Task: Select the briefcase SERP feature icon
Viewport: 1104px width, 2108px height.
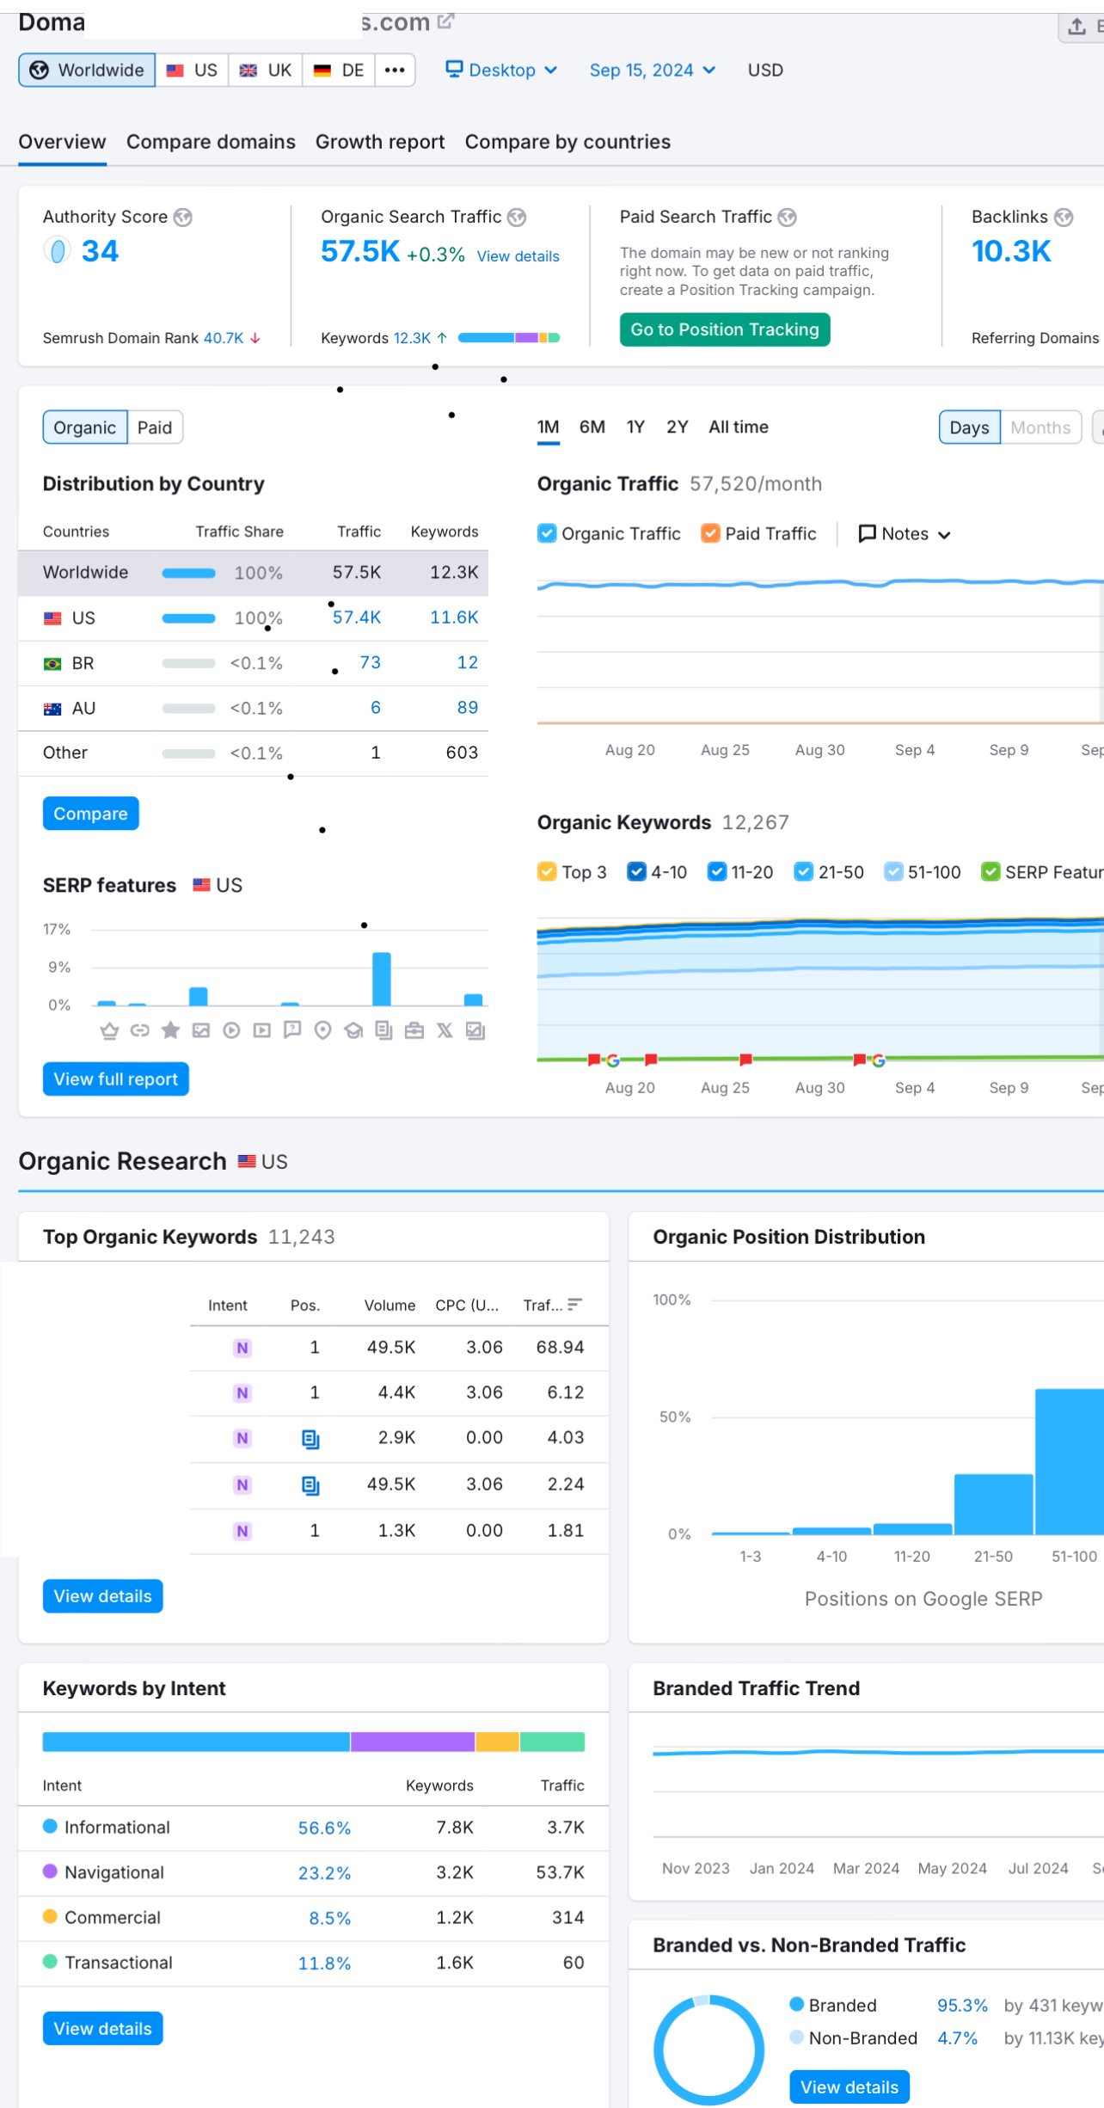Action: 414,1030
